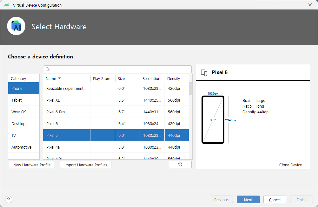Select the Tablet category

coord(23,100)
